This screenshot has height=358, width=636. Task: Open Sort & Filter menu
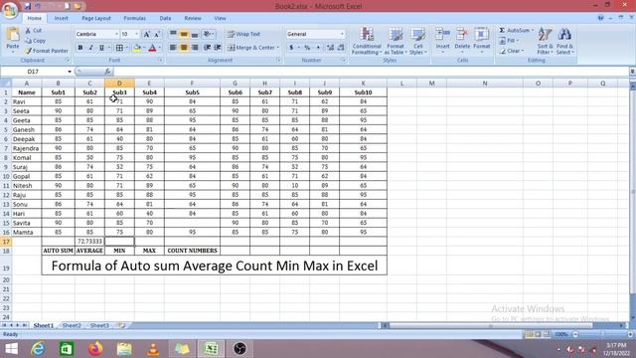545,41
